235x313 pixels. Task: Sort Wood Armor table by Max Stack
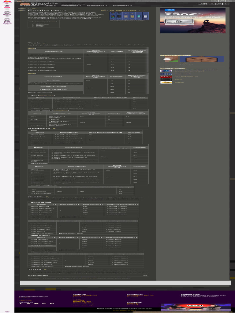[69, 204]
